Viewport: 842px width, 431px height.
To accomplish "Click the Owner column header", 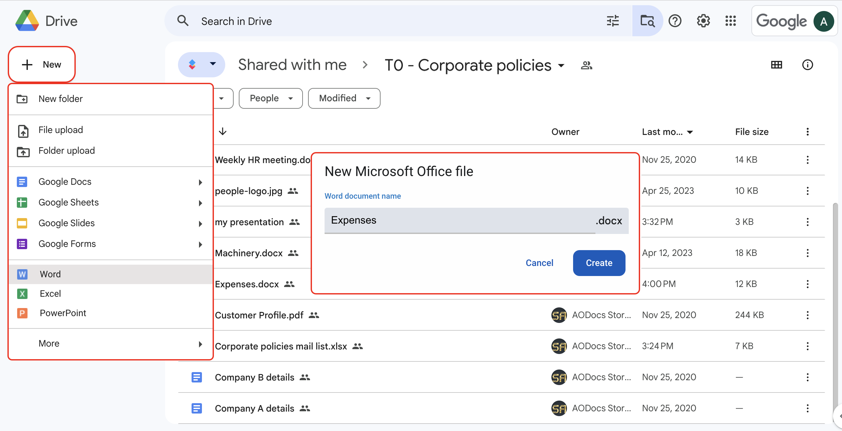I will 565,132.
